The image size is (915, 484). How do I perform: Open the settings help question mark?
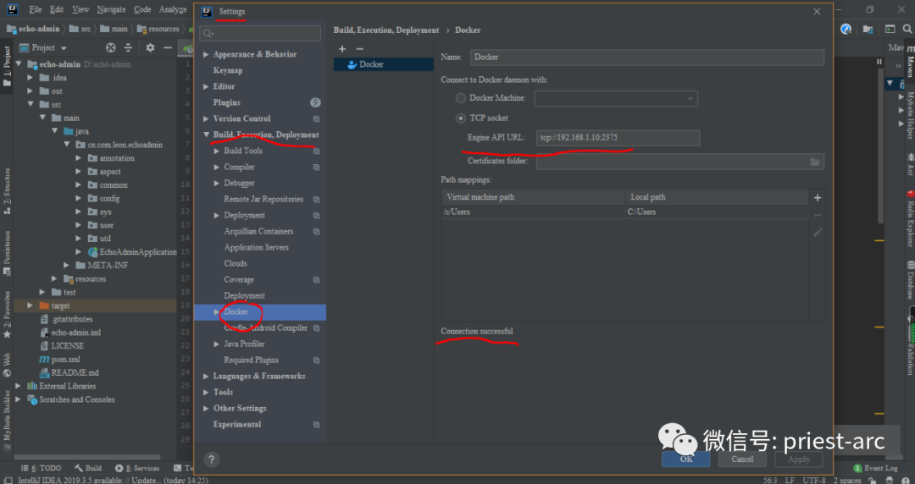tap(212, 459)
